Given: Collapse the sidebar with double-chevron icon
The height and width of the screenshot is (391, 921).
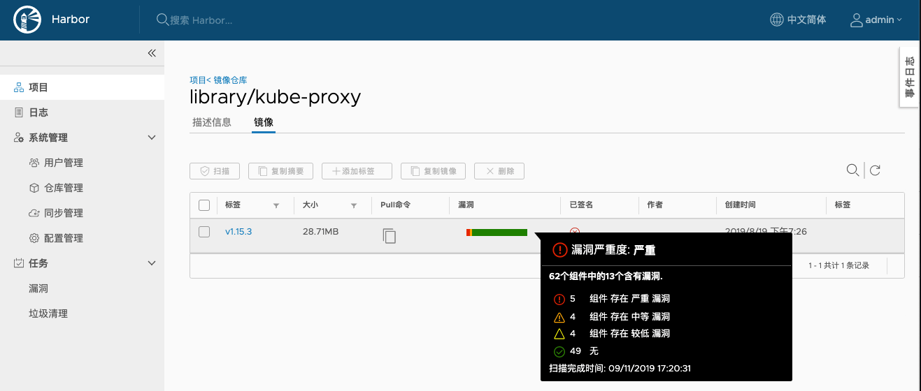Looking at the screenshot, I should click(x=152, y=53).
